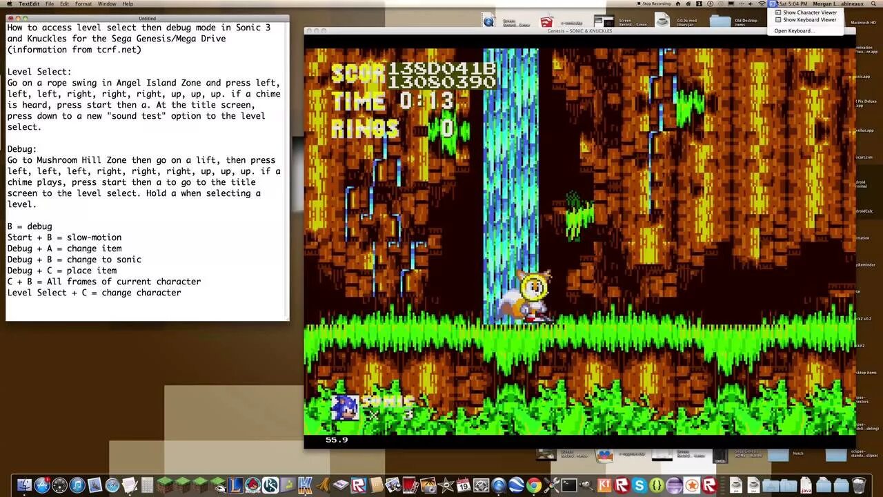Open System Preferences gear in dock
Screen dimensions: 883x497
[481, 485]
